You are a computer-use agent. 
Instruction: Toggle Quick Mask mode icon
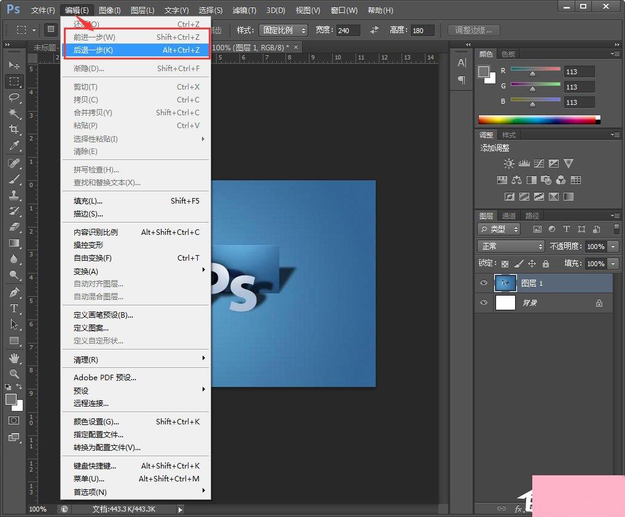(x=14, y=421)
